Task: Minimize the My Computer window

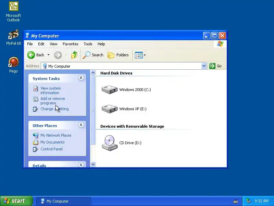Action: tap(207, 36)
